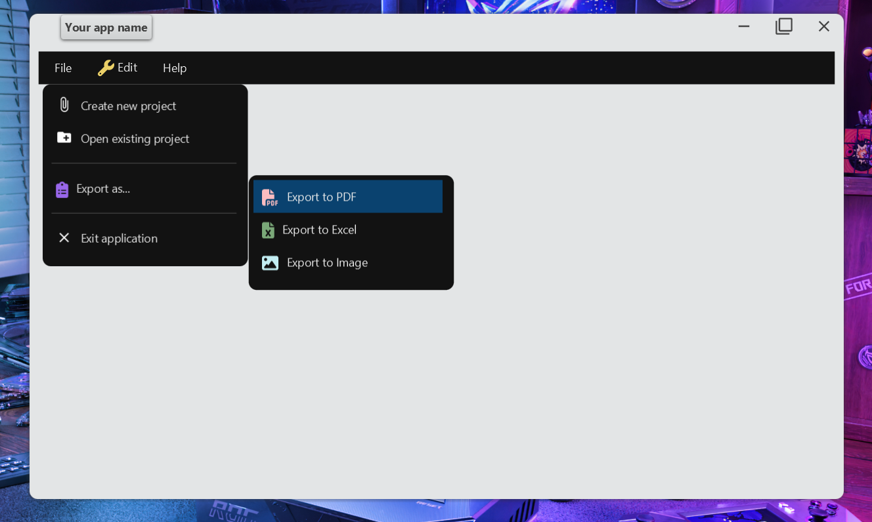
Task: Select Export to PDF
Action: coord(348,197)
